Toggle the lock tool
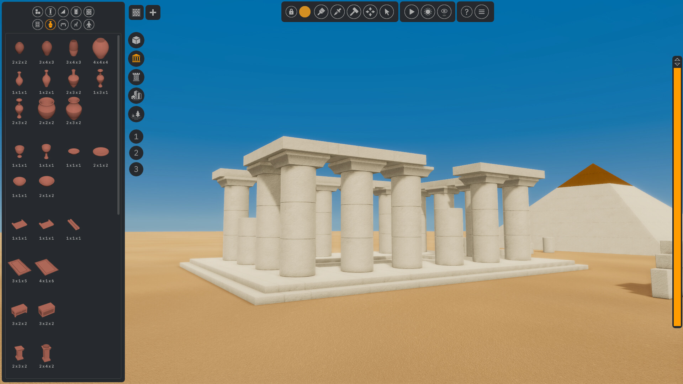The height and width of the screenshot is (384, 683). coord(291,12)
